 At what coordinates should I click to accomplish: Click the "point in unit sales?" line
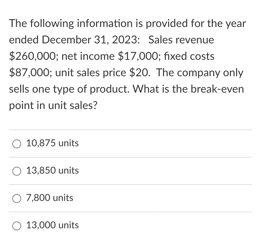pos(53,106)
